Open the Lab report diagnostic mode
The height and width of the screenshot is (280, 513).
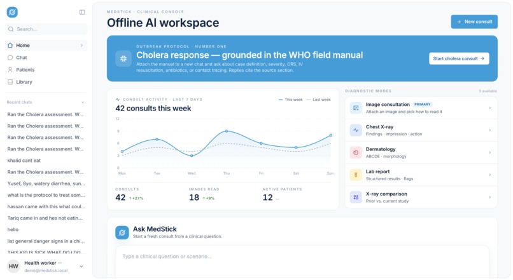point(421,175)
